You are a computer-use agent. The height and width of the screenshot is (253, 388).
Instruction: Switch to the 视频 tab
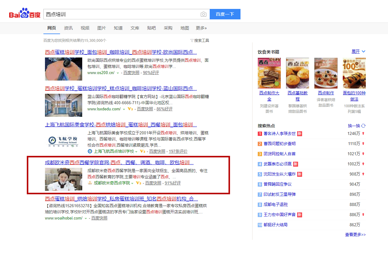click(x=85, y=28)
